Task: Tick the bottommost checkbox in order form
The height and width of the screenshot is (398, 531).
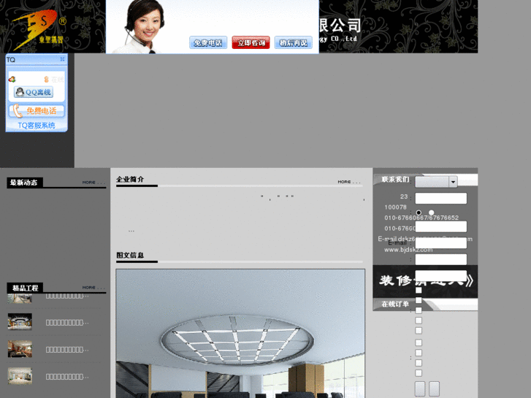Action: [419, 373]
